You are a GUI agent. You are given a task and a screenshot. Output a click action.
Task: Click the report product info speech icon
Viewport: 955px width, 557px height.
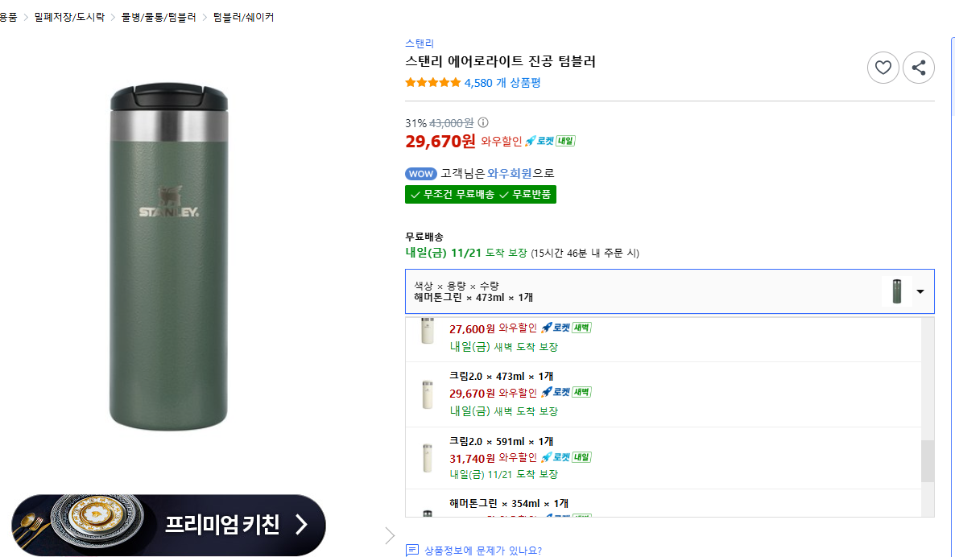(412, 551)
